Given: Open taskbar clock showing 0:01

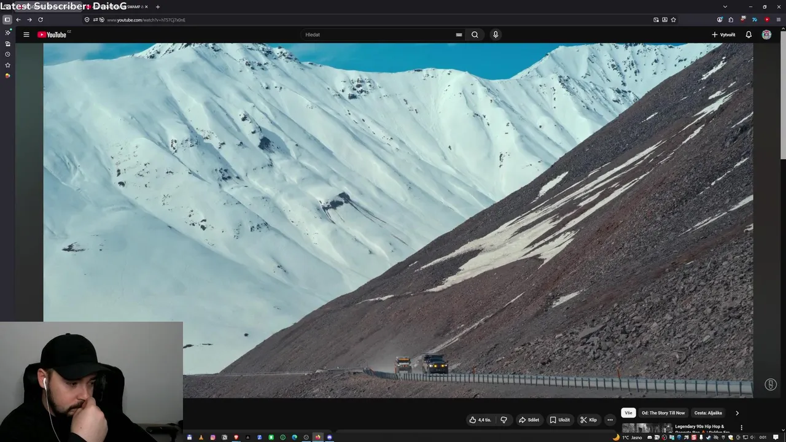Looking at the screenshot, I should (x=763, y=437).
